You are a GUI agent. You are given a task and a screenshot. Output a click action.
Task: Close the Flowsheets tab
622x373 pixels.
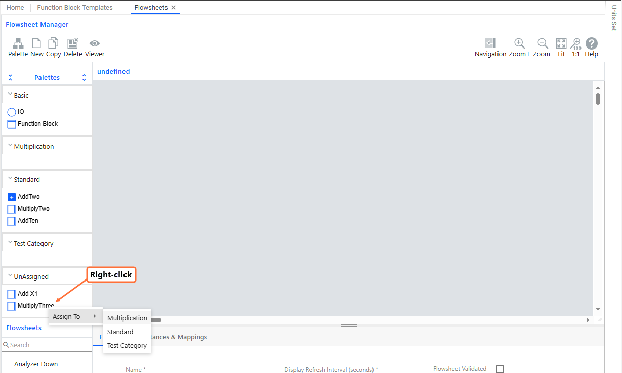(174, 8)
